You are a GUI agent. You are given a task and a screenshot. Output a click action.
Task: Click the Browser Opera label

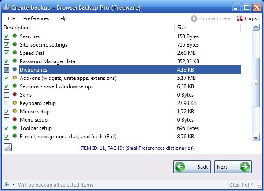click(214, 18)
